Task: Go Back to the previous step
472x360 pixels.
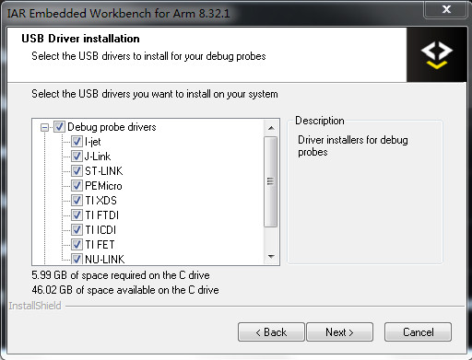Action: tap(271, 332)
